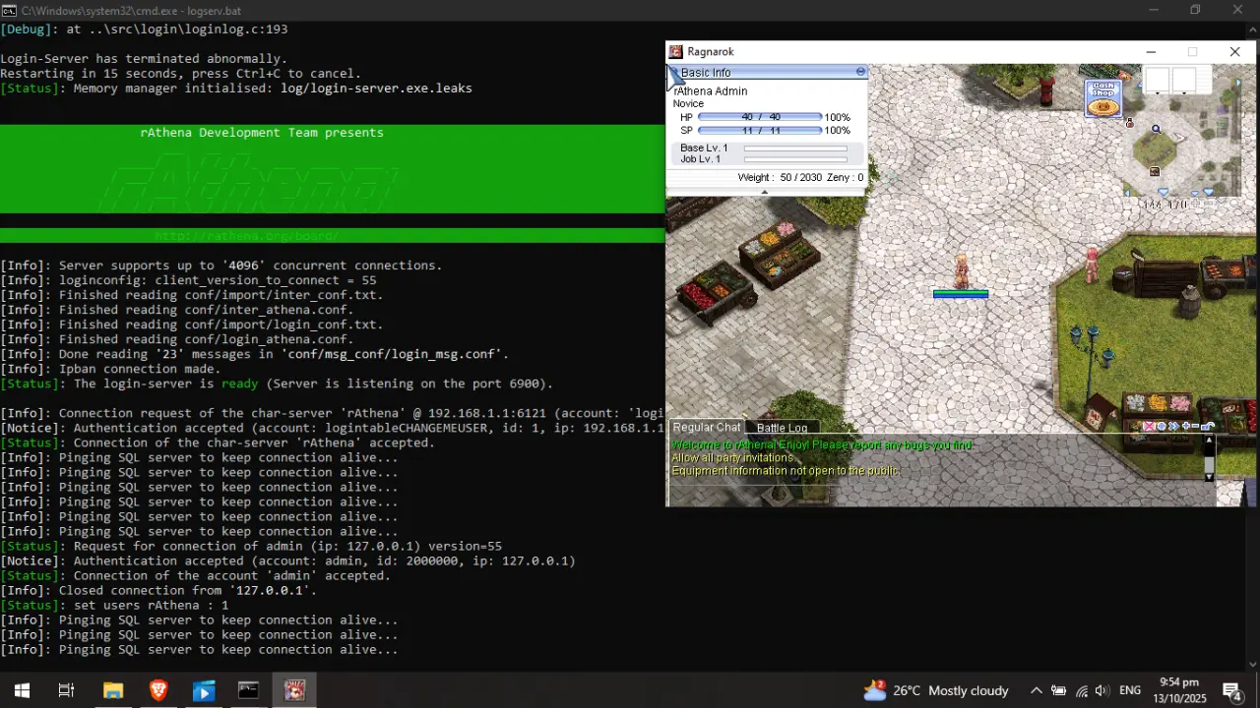Click the 'login-server is ready' status line
The image size is (1260, 708).
[x=277, y=383]
